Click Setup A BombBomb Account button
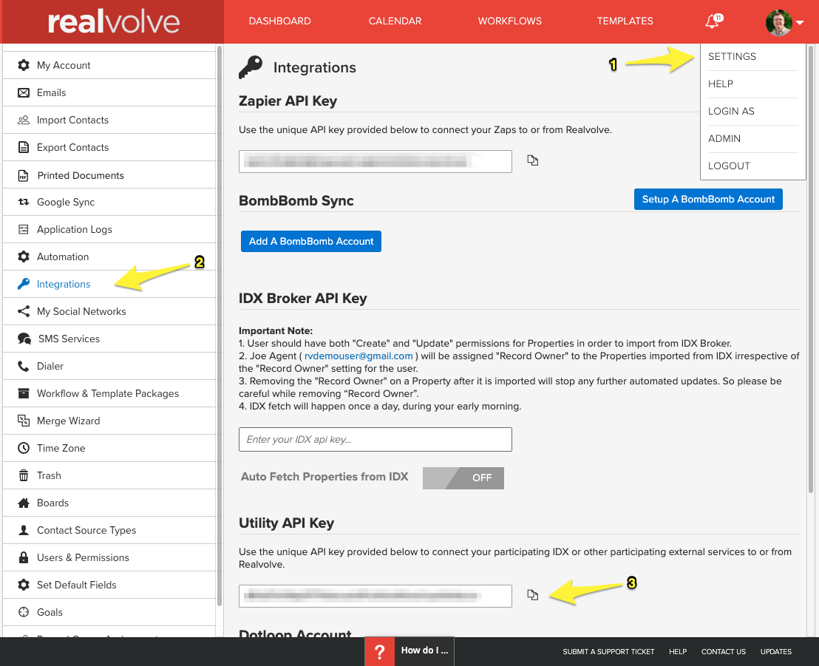 point(708,199)
